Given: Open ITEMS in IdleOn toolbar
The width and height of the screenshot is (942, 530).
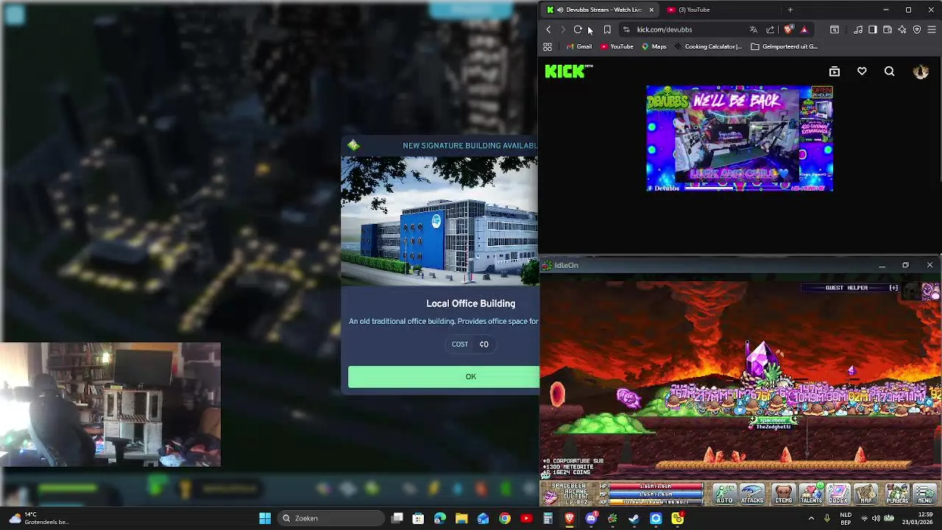Looking at the screenshot, I should (784, 494).
